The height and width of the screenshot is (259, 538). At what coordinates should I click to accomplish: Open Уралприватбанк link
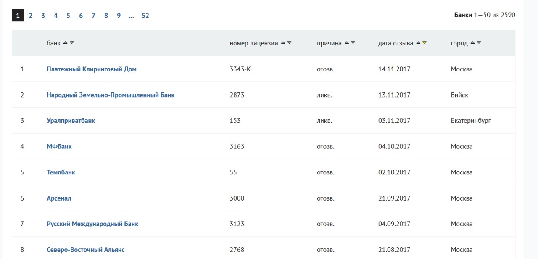pyautogui.click(x=71, y=121)
